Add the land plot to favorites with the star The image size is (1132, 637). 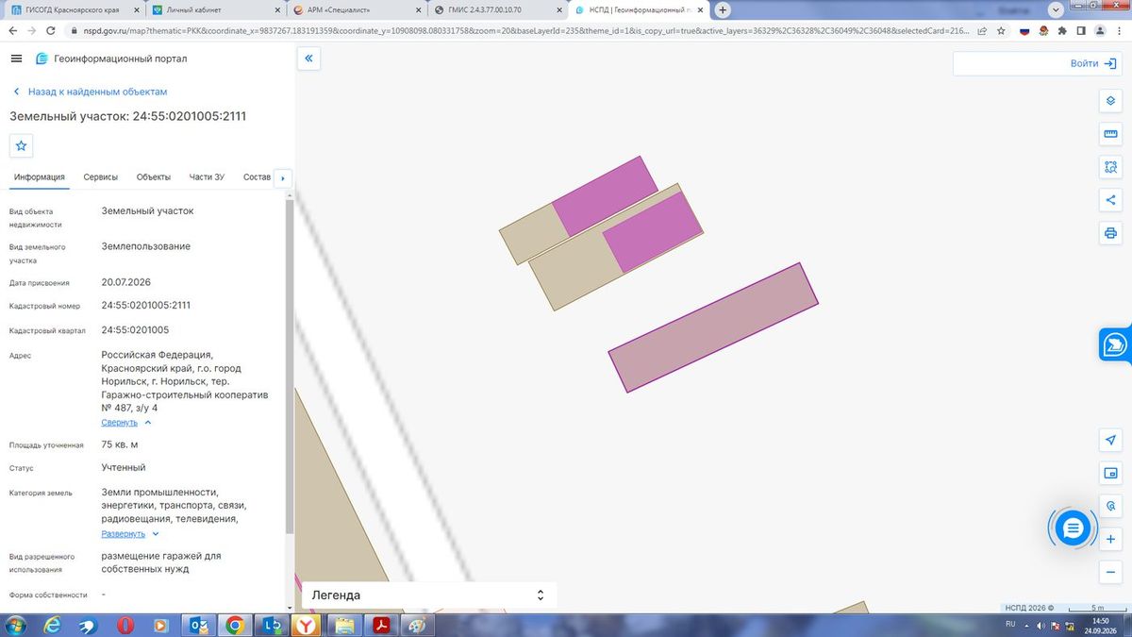pos(22,146)
